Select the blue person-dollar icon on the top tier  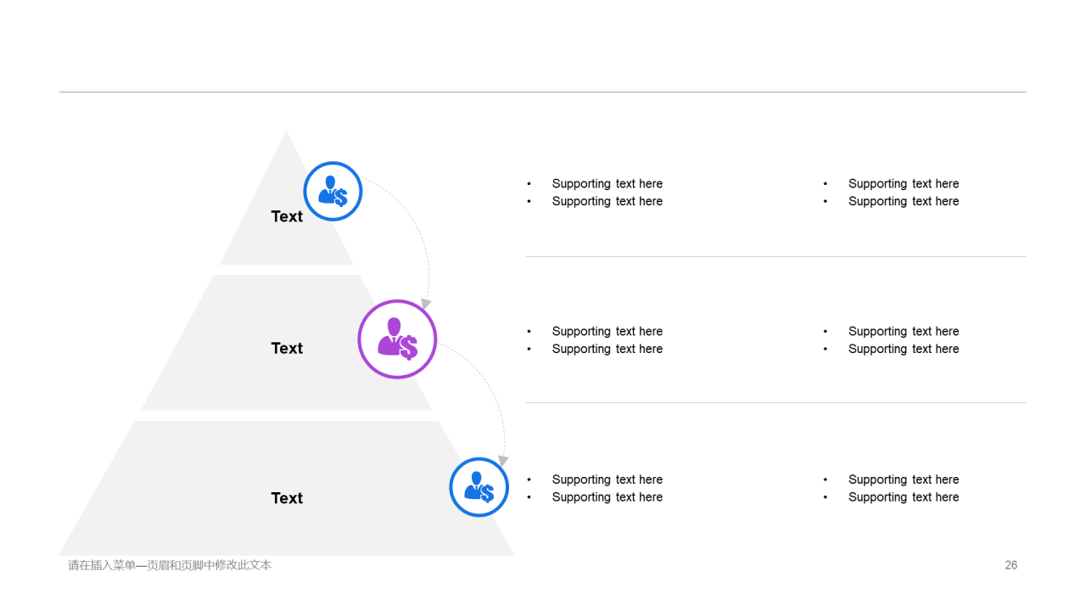[333, 191]
